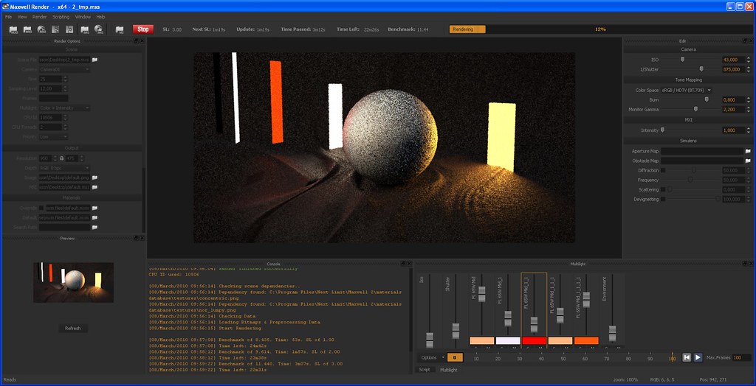Undock the Edit panel
The width and height of the screenshot is (756, 386).
[745, 41]
